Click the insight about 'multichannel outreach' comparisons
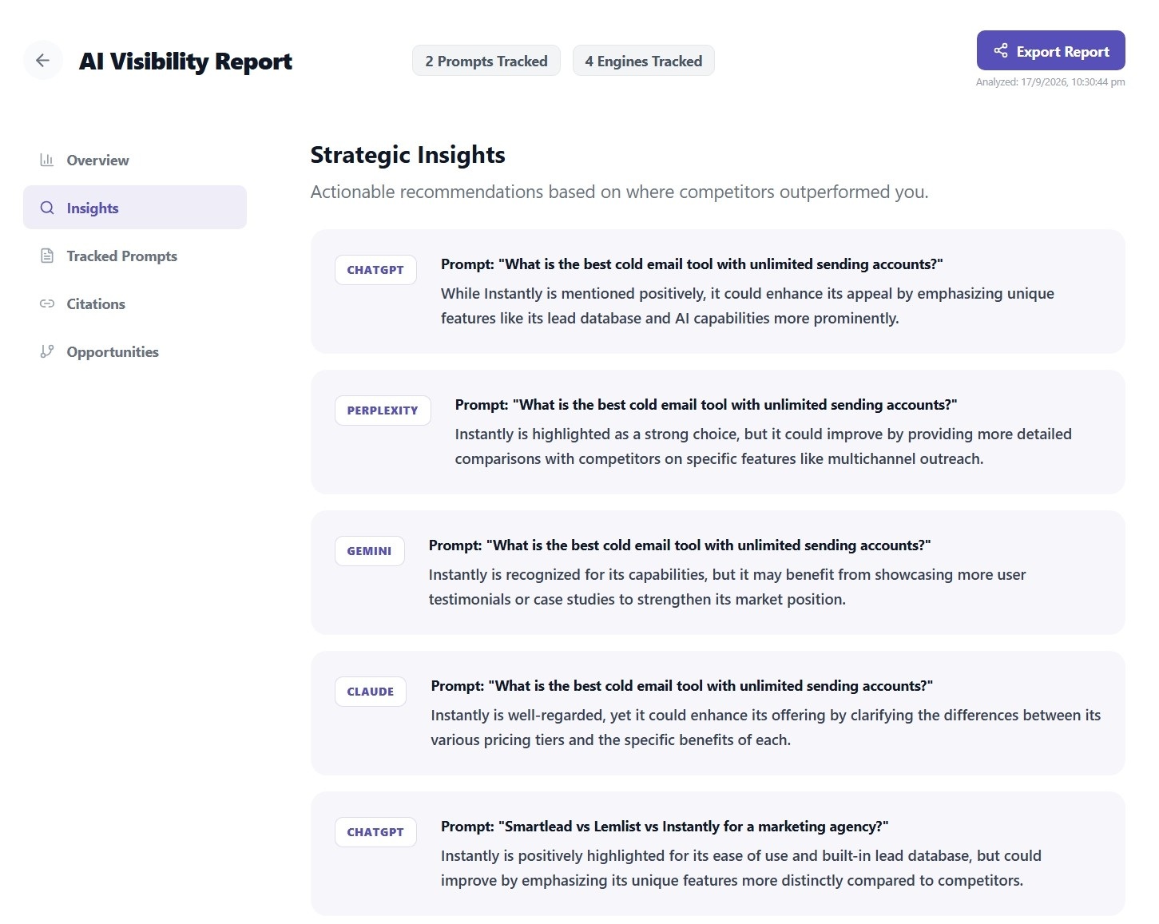The width and height of the screenshot is (1159, 924). pos(764,446)
